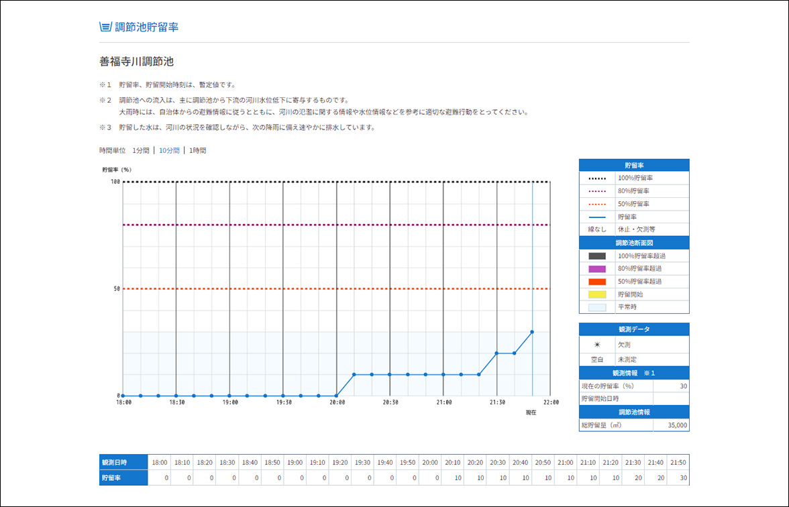This screenshot has height=507, width=789.
Task: Click the orange 50%貯留率超過 color swatch
Action: point(597,282)
